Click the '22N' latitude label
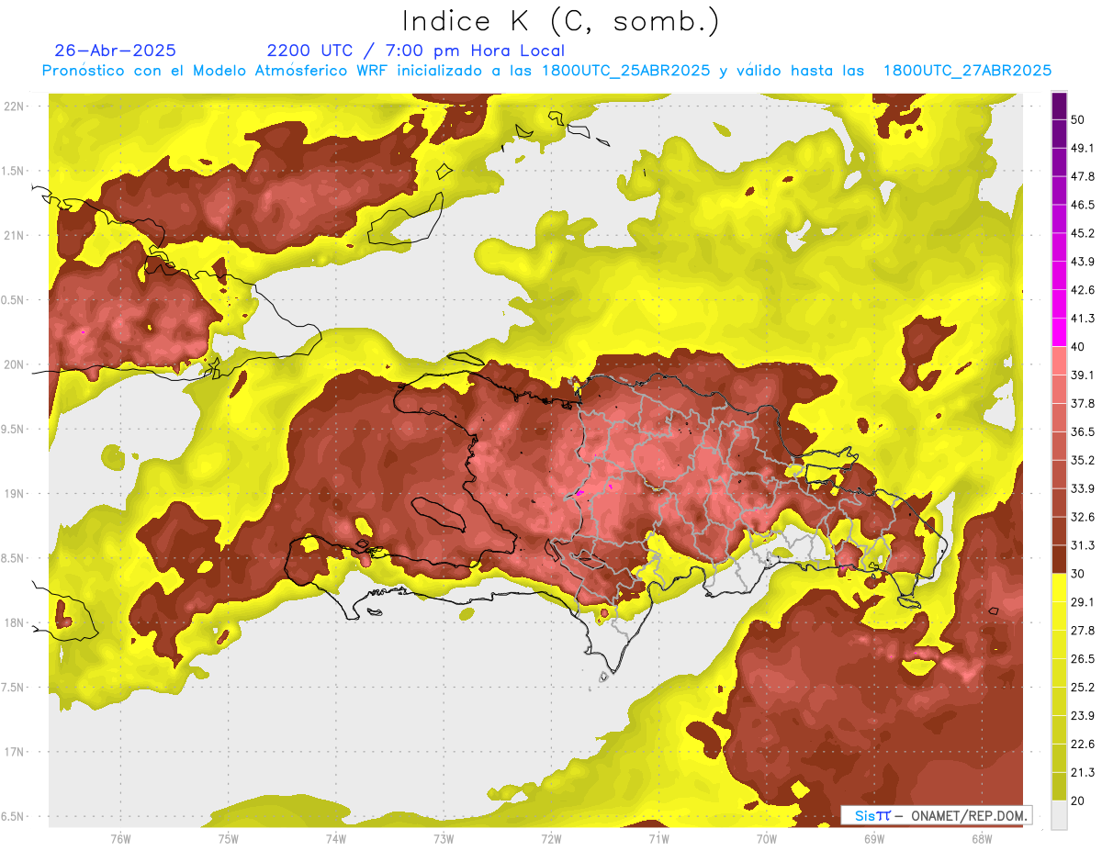Screen dimensions: 1102x851 [x=15, y=106]
